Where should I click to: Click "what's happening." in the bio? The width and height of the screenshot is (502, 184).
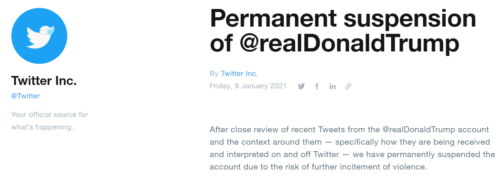coord(42,127)
